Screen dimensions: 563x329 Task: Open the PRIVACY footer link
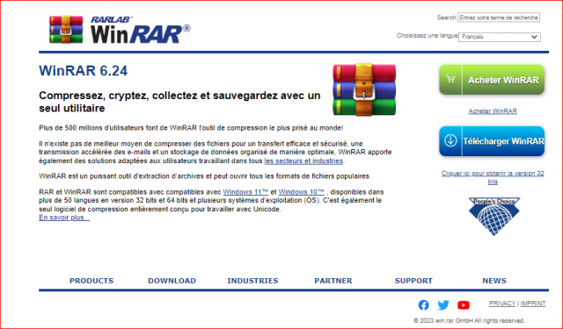(502, 304)
